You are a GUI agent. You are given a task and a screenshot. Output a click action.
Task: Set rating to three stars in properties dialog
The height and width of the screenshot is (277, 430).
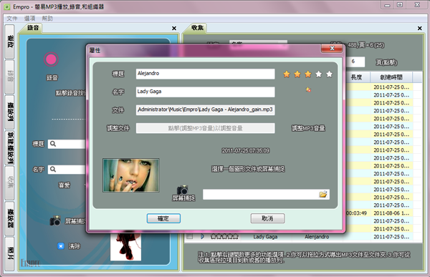pos(308,74)
